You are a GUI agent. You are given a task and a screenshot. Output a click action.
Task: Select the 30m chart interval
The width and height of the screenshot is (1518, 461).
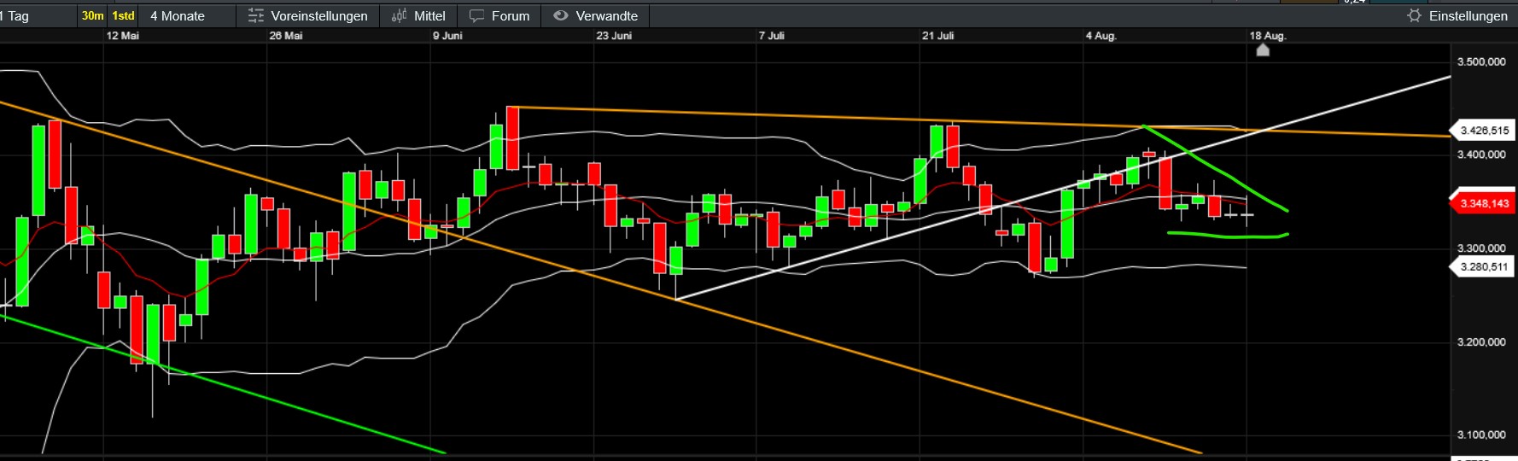coord(92,15)
